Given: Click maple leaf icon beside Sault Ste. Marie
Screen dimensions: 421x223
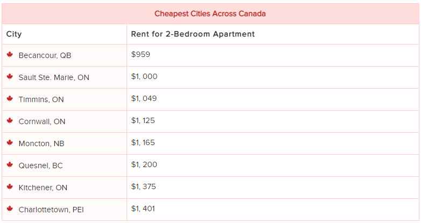Looking at the screenshot, I should click(10, 77).
